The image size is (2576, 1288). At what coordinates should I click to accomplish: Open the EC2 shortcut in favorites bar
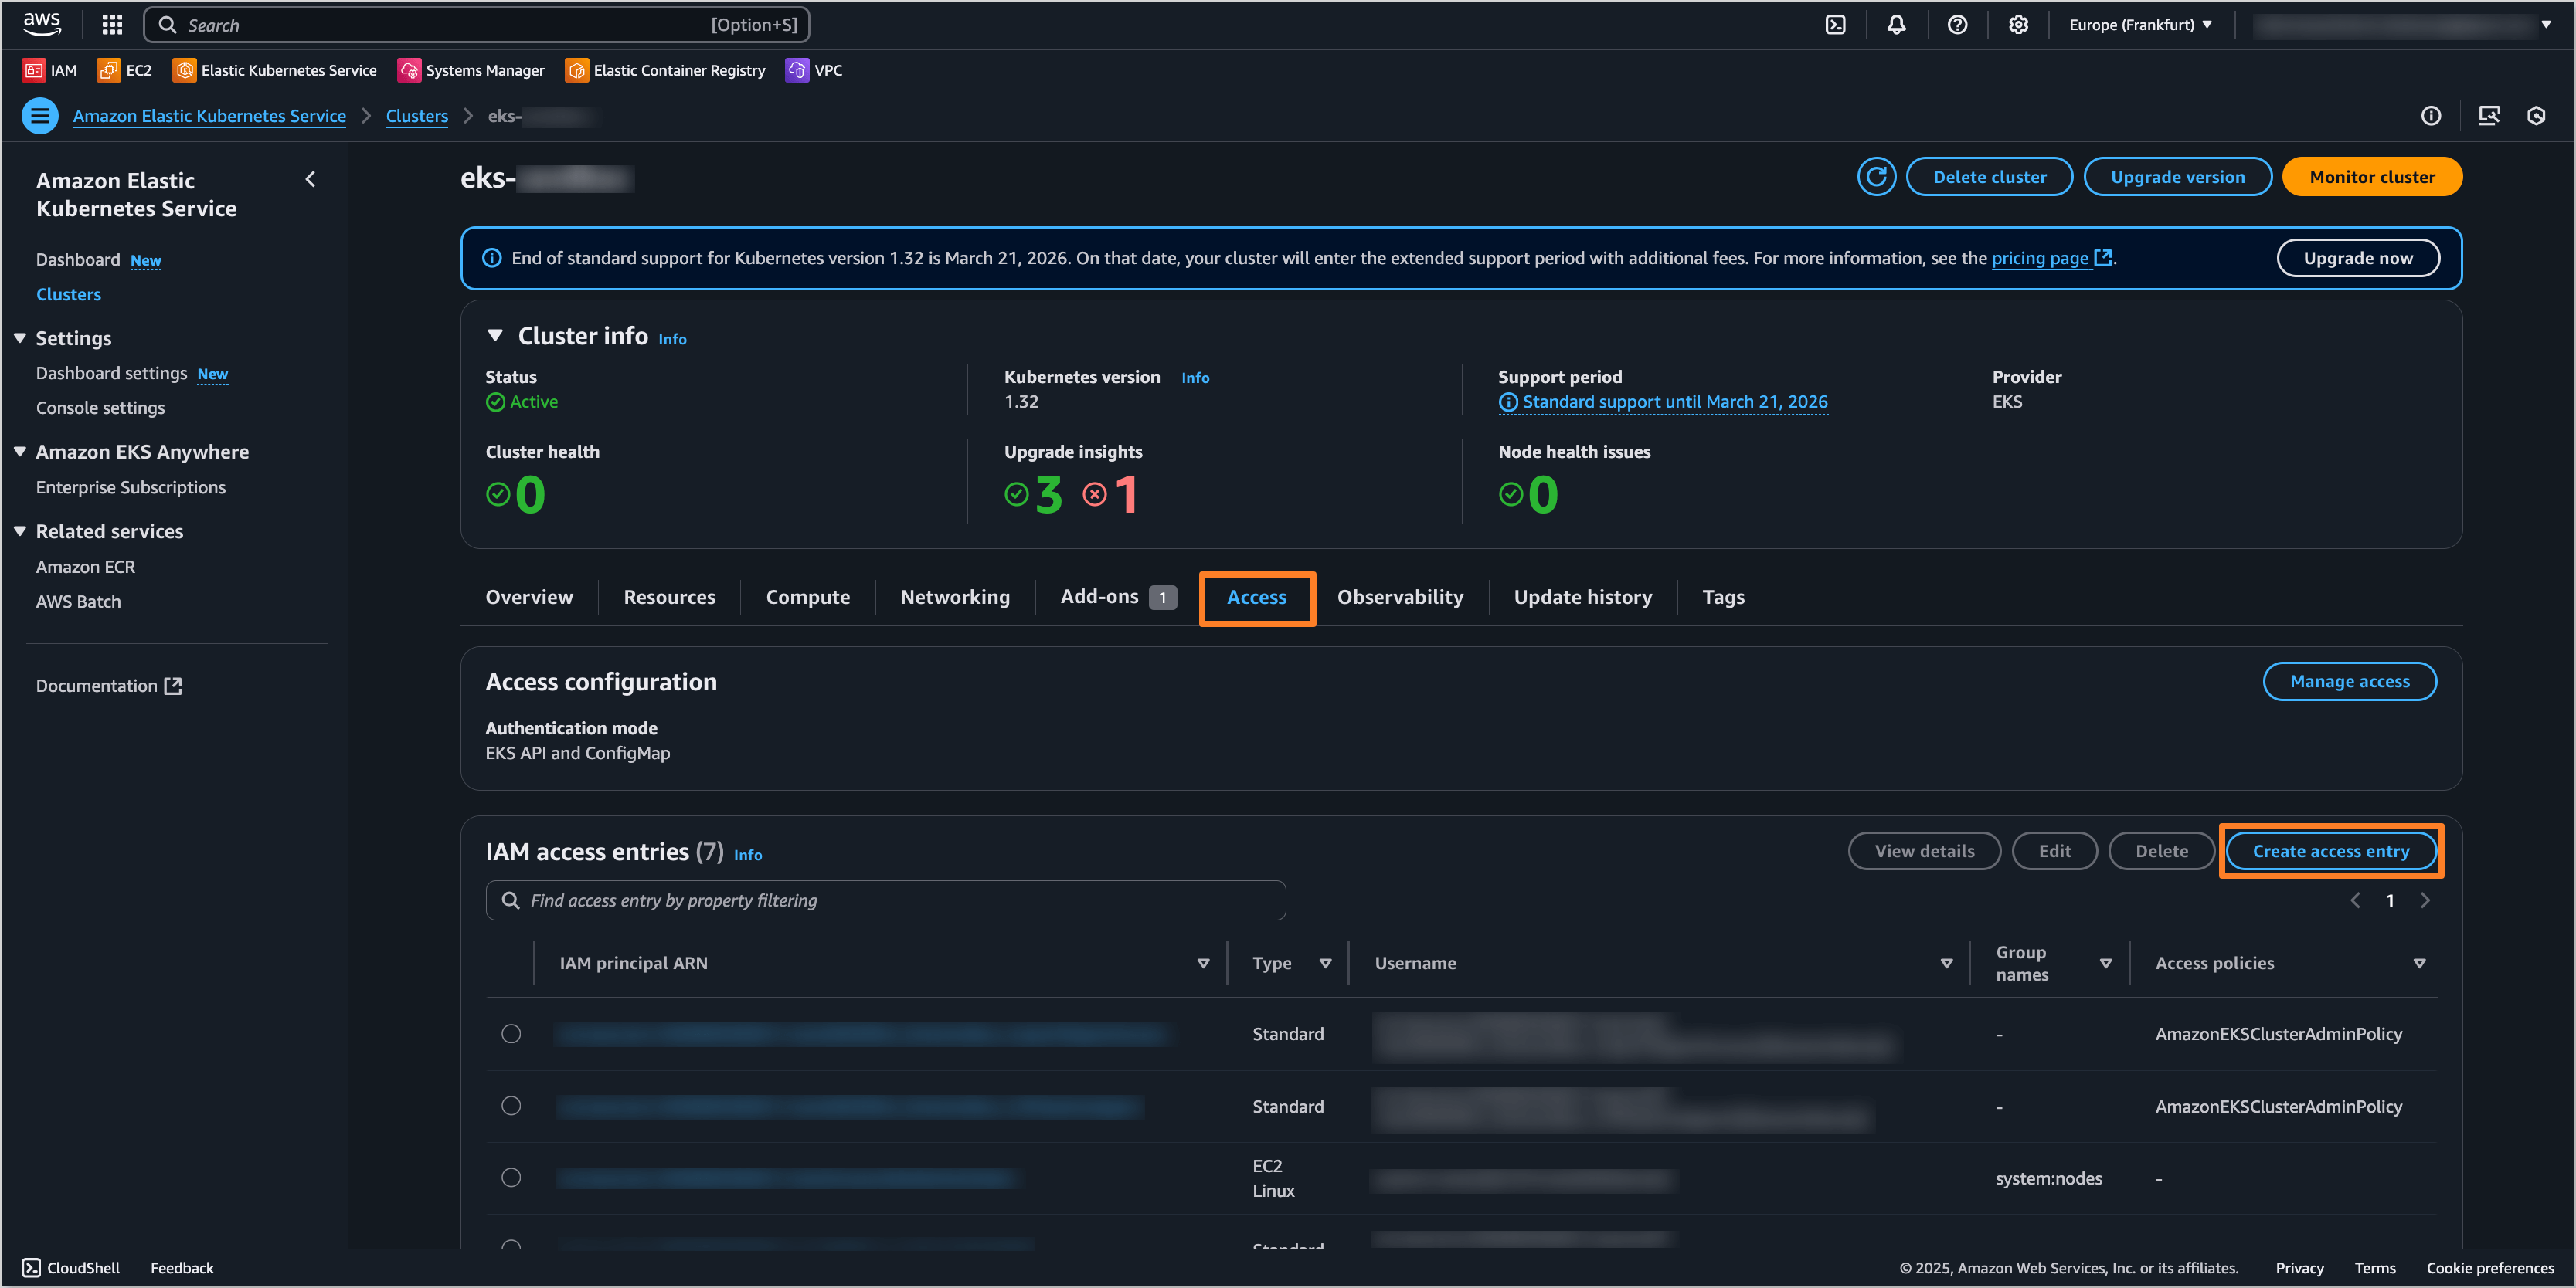pyautogui.click(x=125, y=70)
